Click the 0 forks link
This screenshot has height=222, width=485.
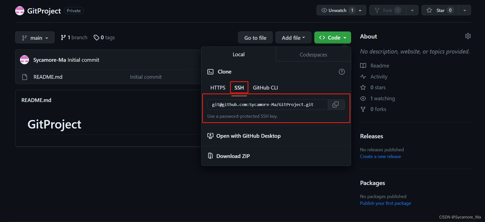pyautogui.click(x=378, y=109)
